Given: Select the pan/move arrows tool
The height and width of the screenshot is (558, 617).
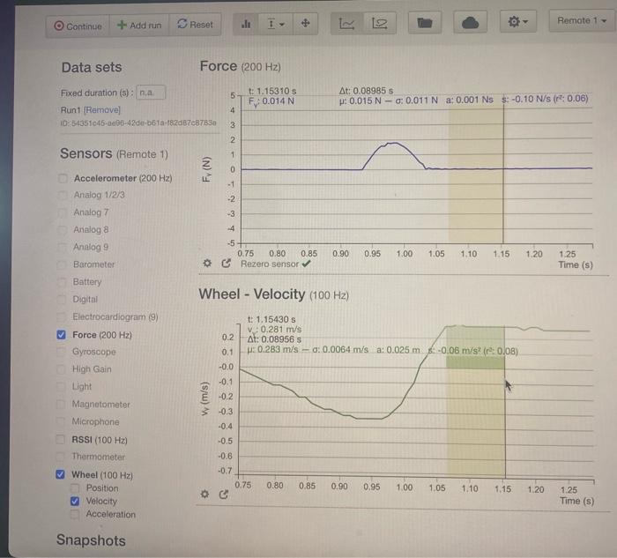Looking at the screenshot, I should 305,24.
